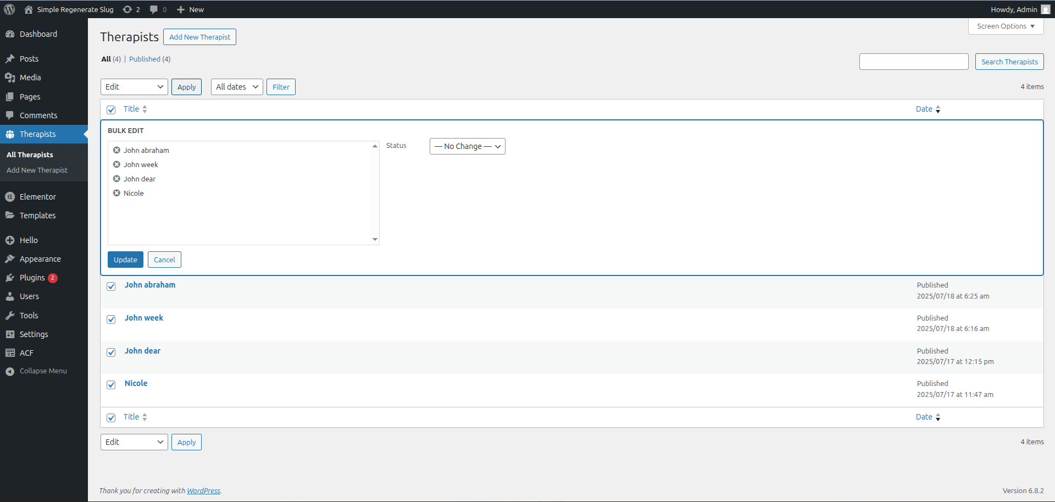Click the Comments icon in the sidebar
The height and width of the screenshot is (502, 1055).
pos(10,115)
